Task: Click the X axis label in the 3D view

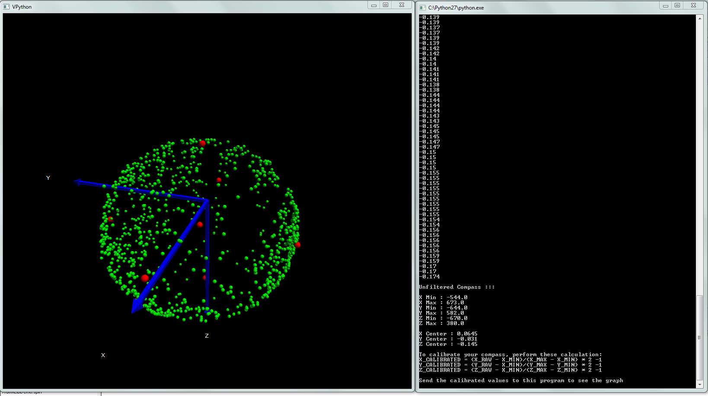Action: 103,355
